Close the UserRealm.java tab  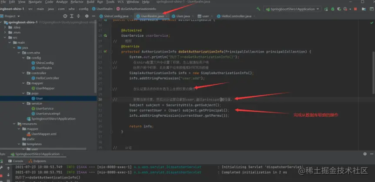pyautogui.click(x=167, y=16)
